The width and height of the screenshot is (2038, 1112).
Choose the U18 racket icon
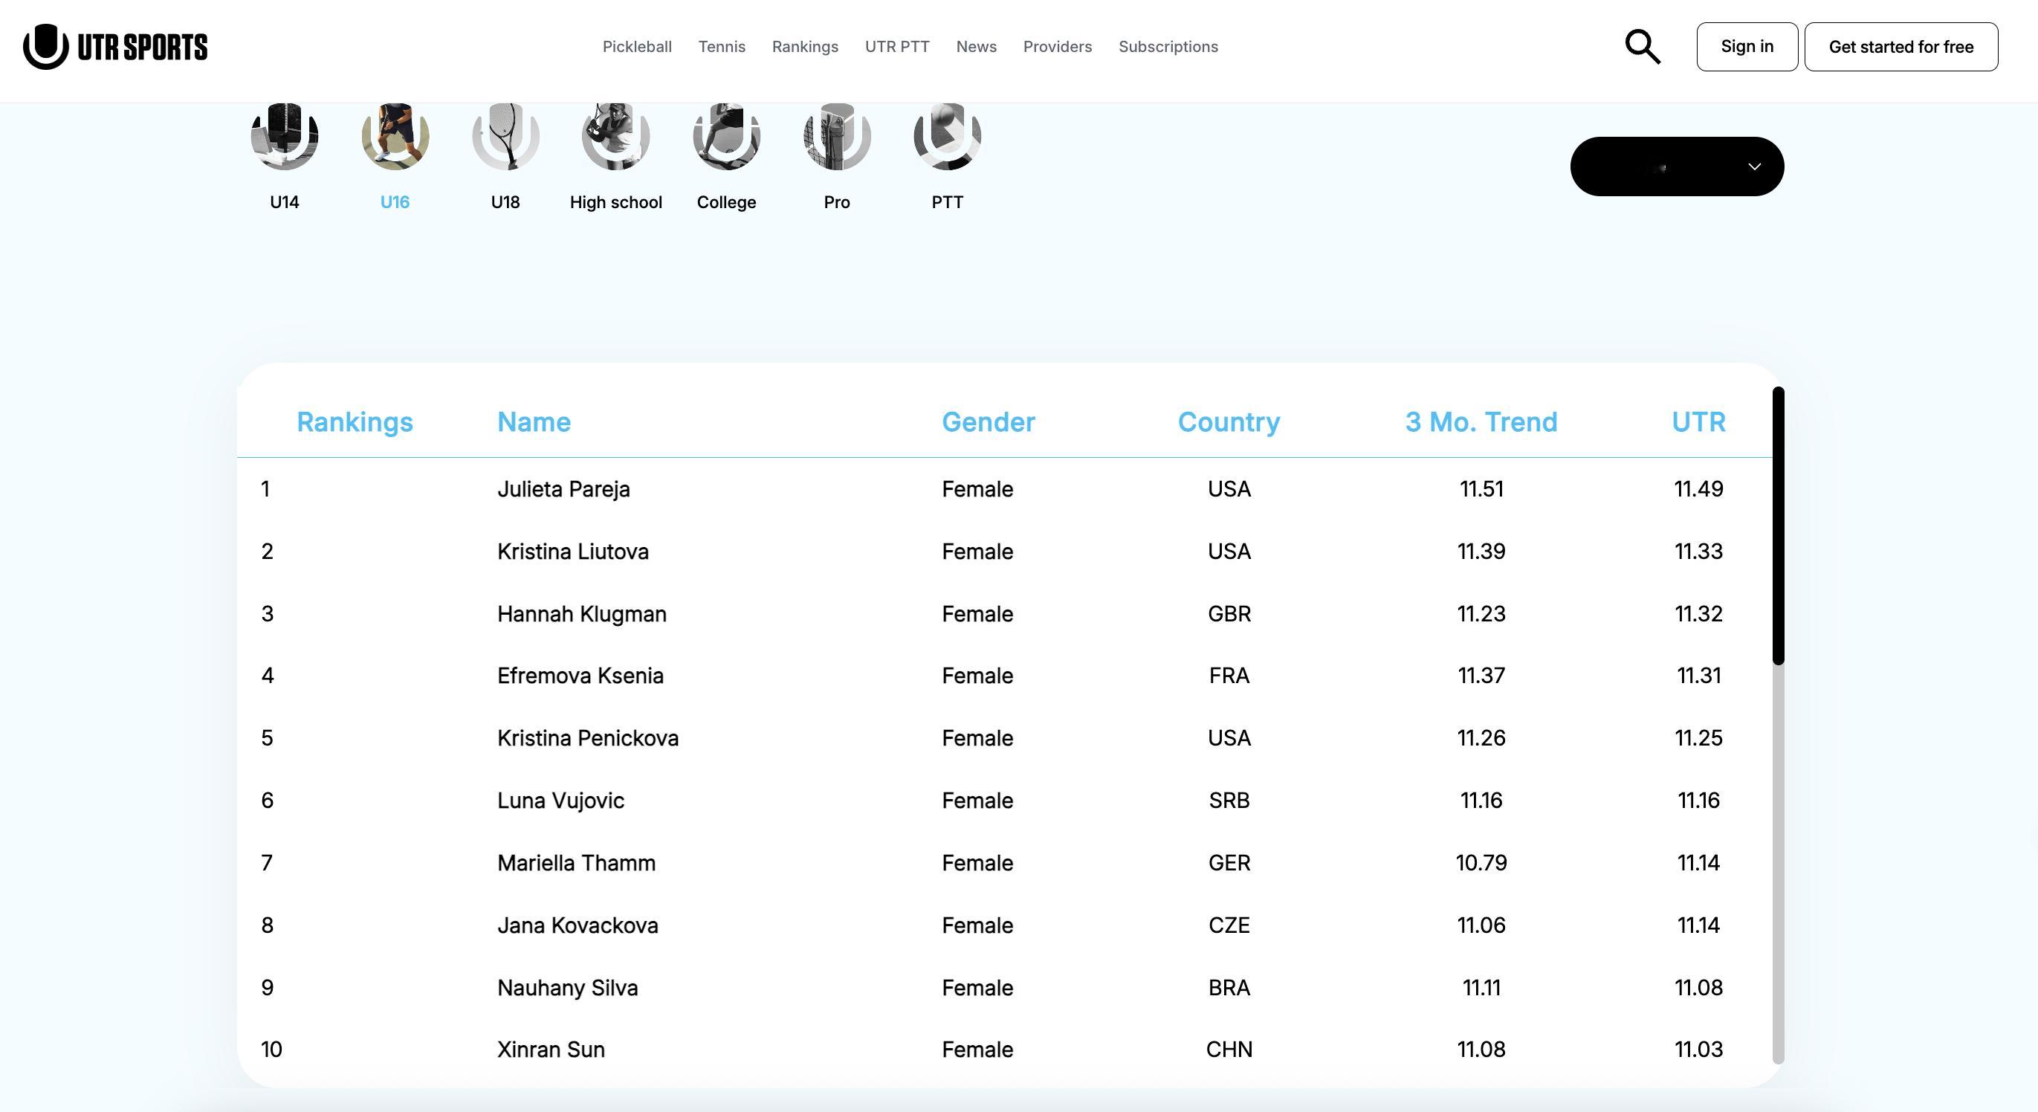(505, 137)
